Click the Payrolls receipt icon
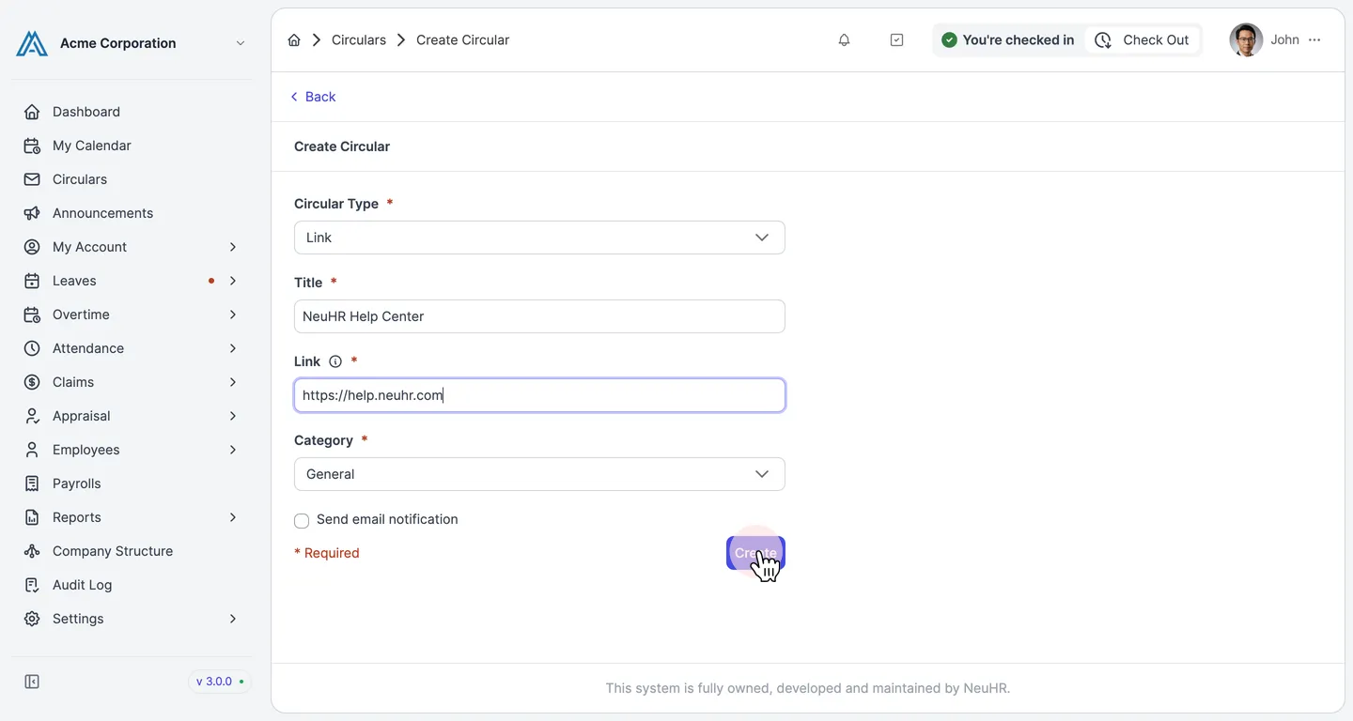The width and height of the screenshot is (1353, 721). (x=32, y=483)
